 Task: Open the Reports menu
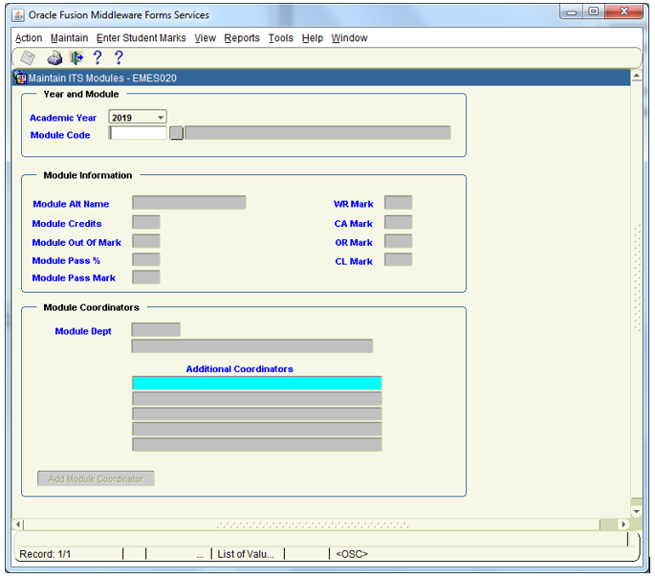[242, 38]
